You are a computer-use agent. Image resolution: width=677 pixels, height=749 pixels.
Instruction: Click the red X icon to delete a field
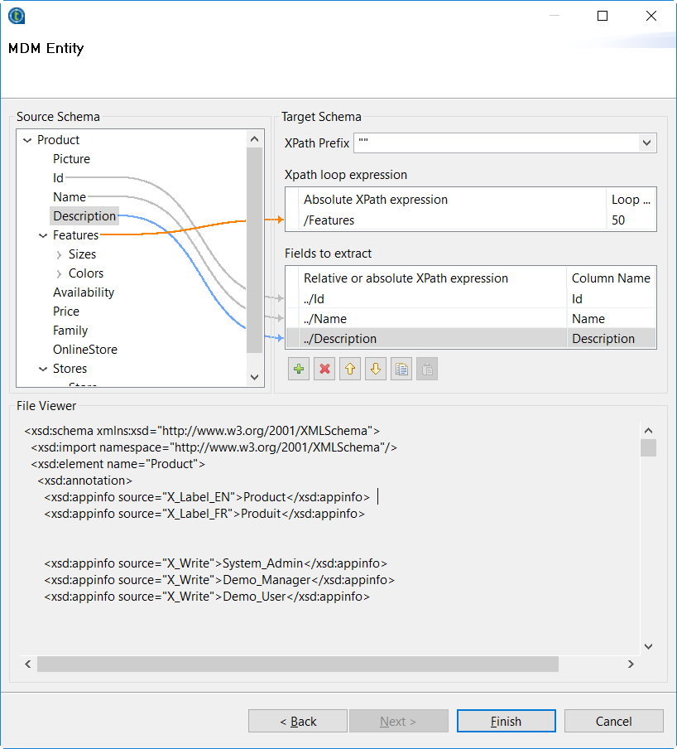[324, 369]
